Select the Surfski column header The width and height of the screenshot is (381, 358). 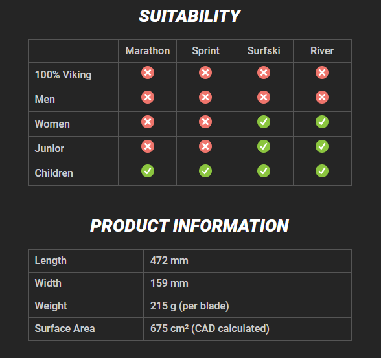tap(264, 51)
